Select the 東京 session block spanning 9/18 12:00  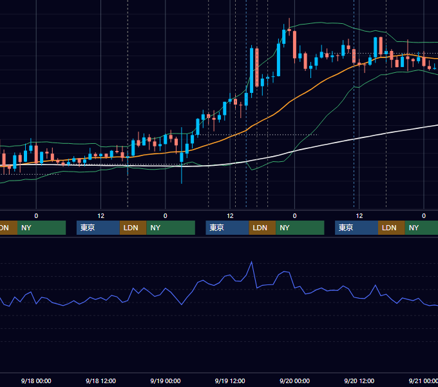[98, 228]
